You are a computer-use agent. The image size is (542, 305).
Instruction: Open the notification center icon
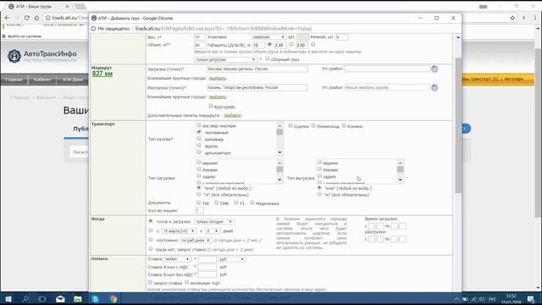pos(531,299)
